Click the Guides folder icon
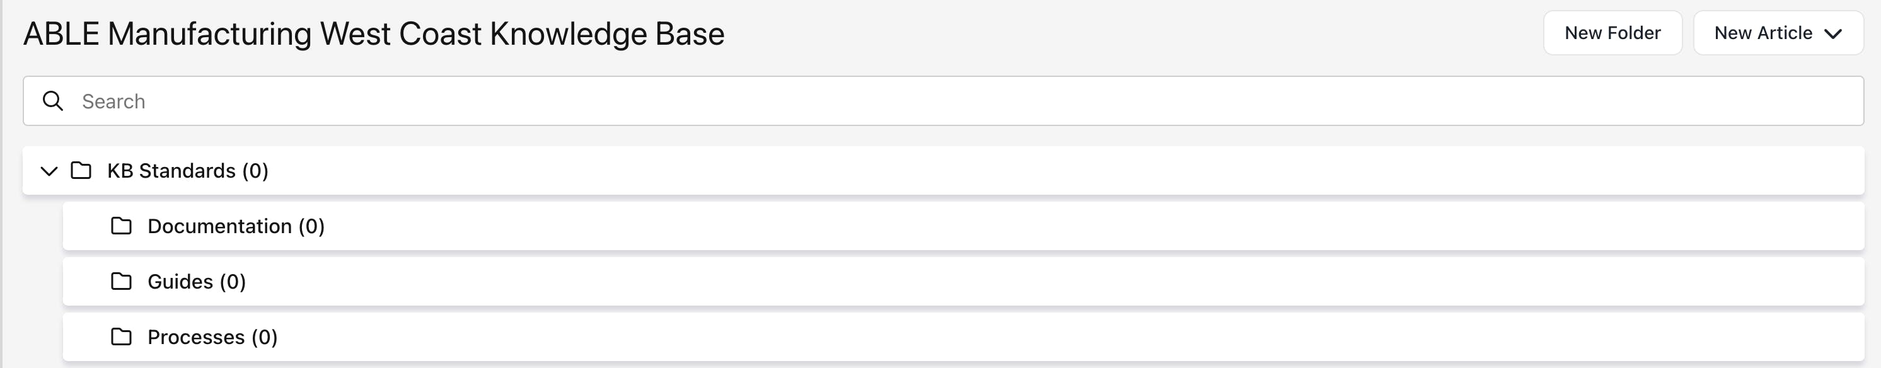Viewport: 1881px width, 368px height. [121, 282]
